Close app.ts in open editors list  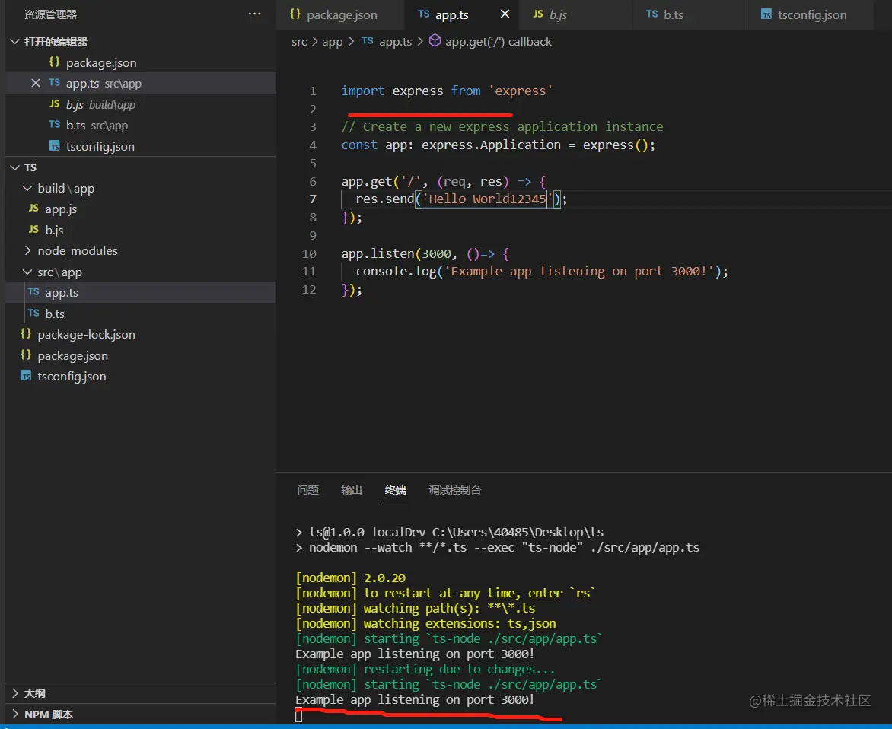pyautogui.click(x=35, y=83)
